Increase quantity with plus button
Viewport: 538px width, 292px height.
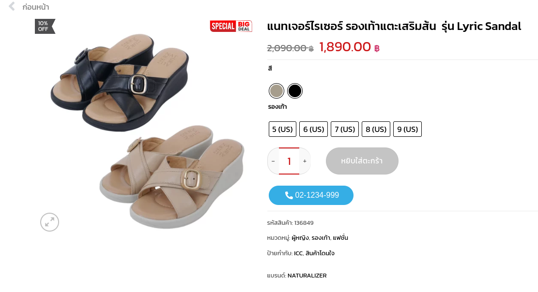[x=305, y=161]
